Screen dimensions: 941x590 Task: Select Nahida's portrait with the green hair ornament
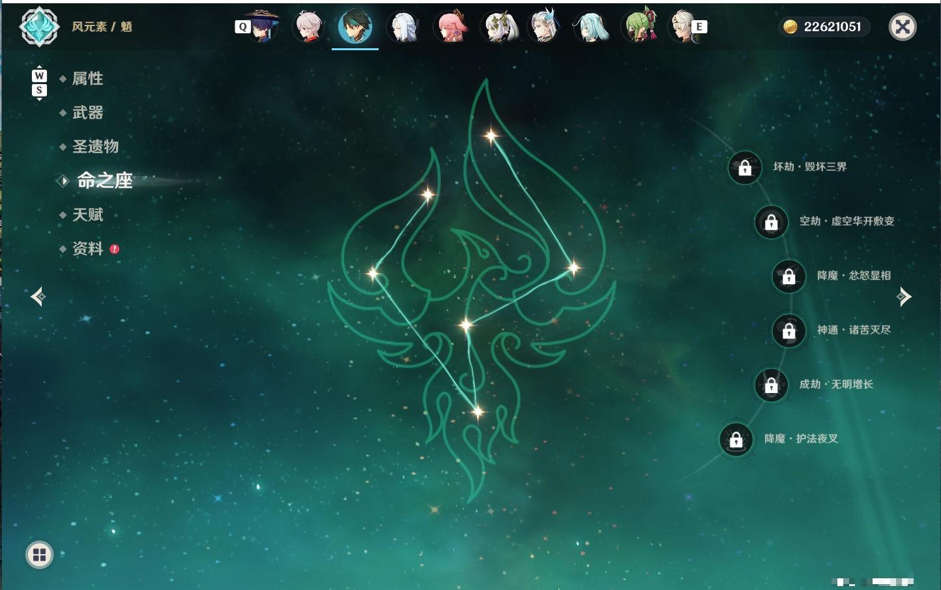coord(499,27)
